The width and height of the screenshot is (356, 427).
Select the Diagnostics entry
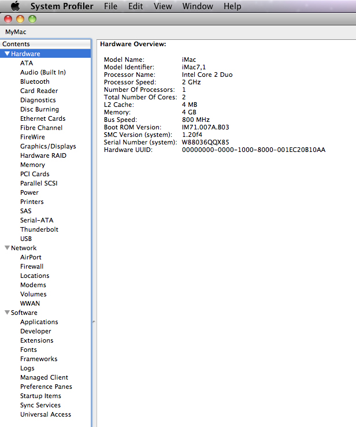[x=38, y=100]
